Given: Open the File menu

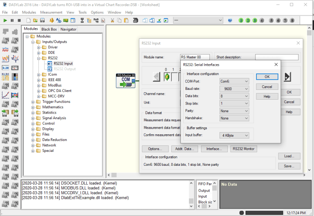Looking at the screenshot, I should (x=5, y=12).
